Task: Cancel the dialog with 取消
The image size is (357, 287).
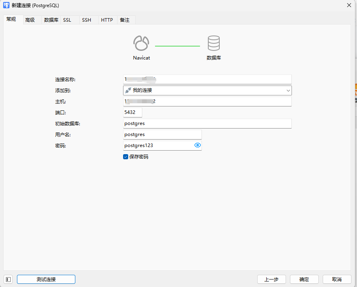Action: (337, 279)
